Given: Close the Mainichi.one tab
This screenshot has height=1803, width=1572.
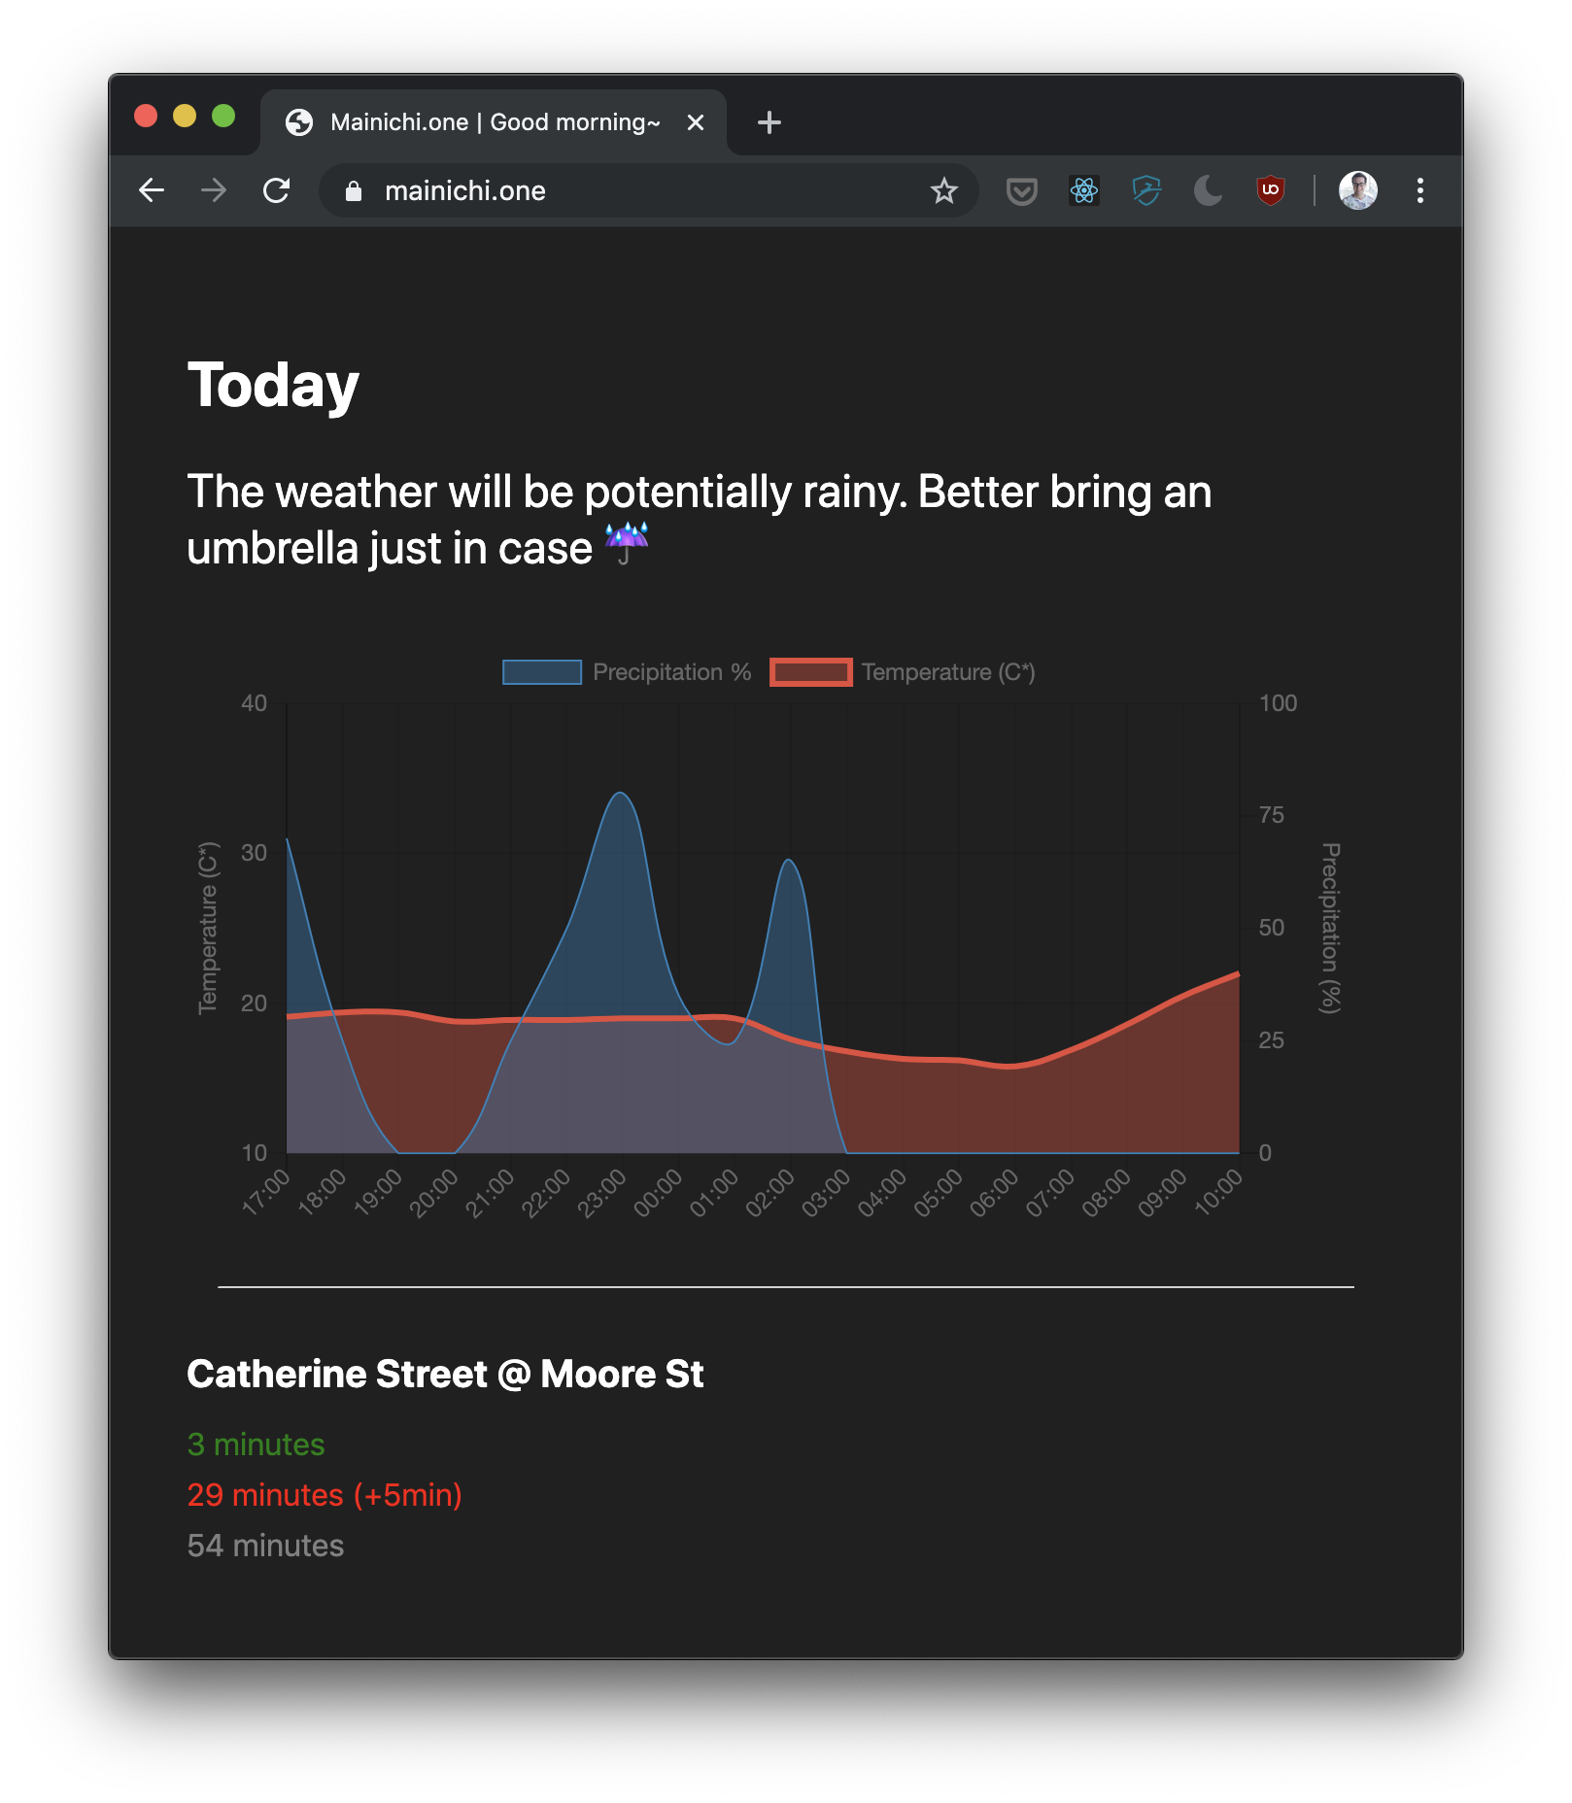Looking at the screenshot, I should pos(696,122).
